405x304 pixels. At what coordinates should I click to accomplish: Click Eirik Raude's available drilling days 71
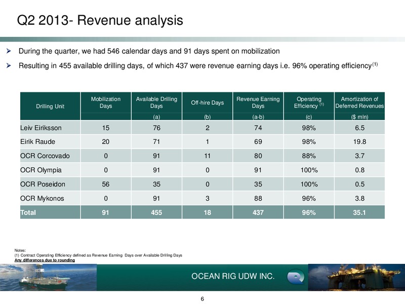156,142
